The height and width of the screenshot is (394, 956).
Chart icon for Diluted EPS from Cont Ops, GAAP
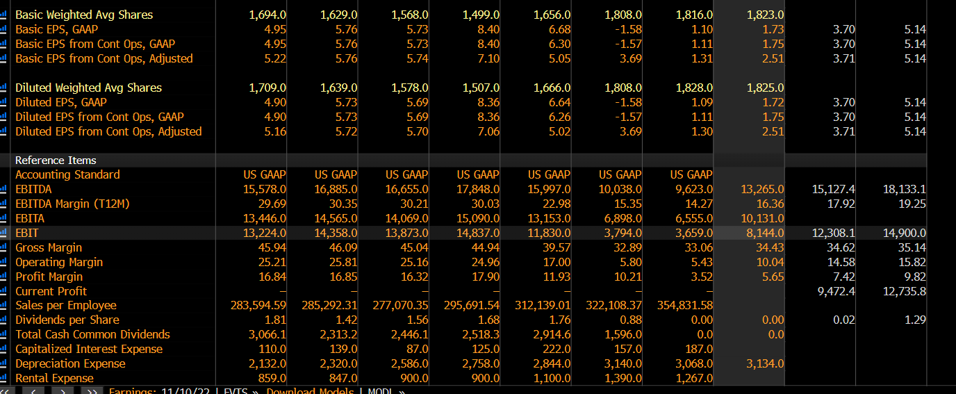tap(3, 117)
